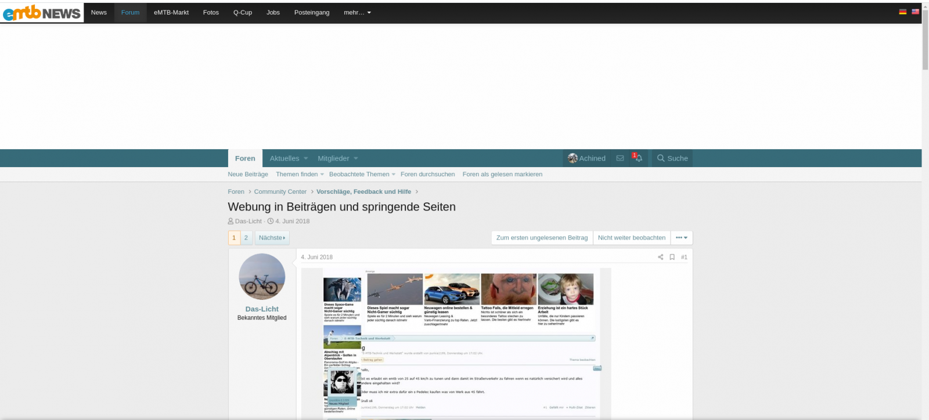Open the Community Center breadcrumb link

coord(280,191)
